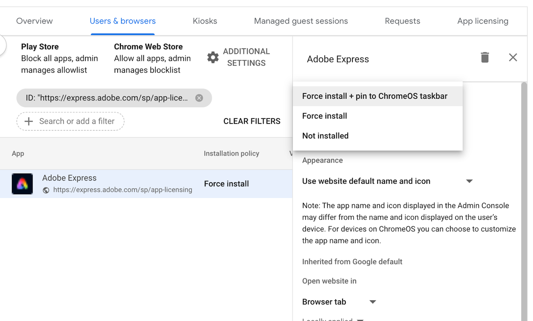Choose the Not installed option
This screenshot has height=321, width=533.
pos(325,136)
